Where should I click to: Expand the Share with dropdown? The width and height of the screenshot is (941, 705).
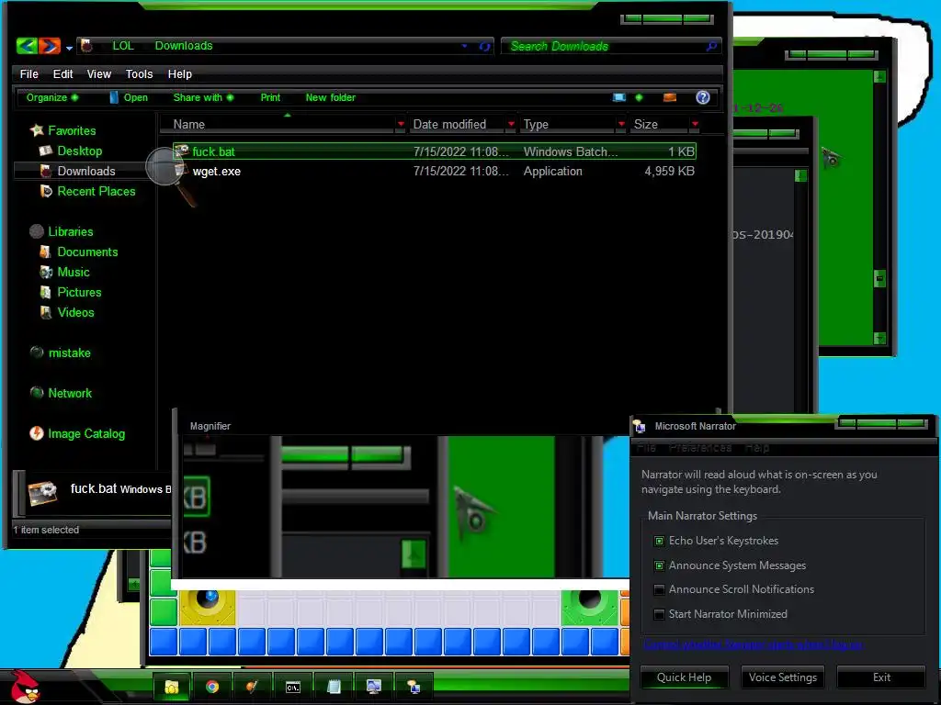(203, 97)
